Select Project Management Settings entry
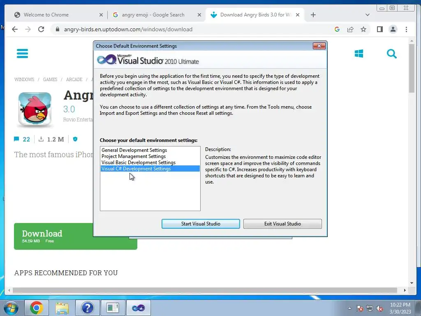This screenshot has height=316, width=421. point(150,156)
